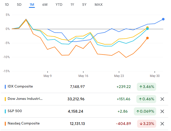Image resolution: width=171 pixels, height=131 pixels.
Task: Click Nasdaq 3.23% loss badge
Action: [146, 124]
